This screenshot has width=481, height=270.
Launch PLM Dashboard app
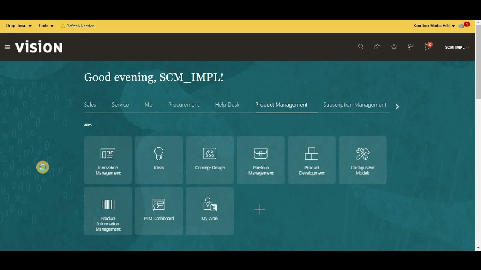(159, 211)
